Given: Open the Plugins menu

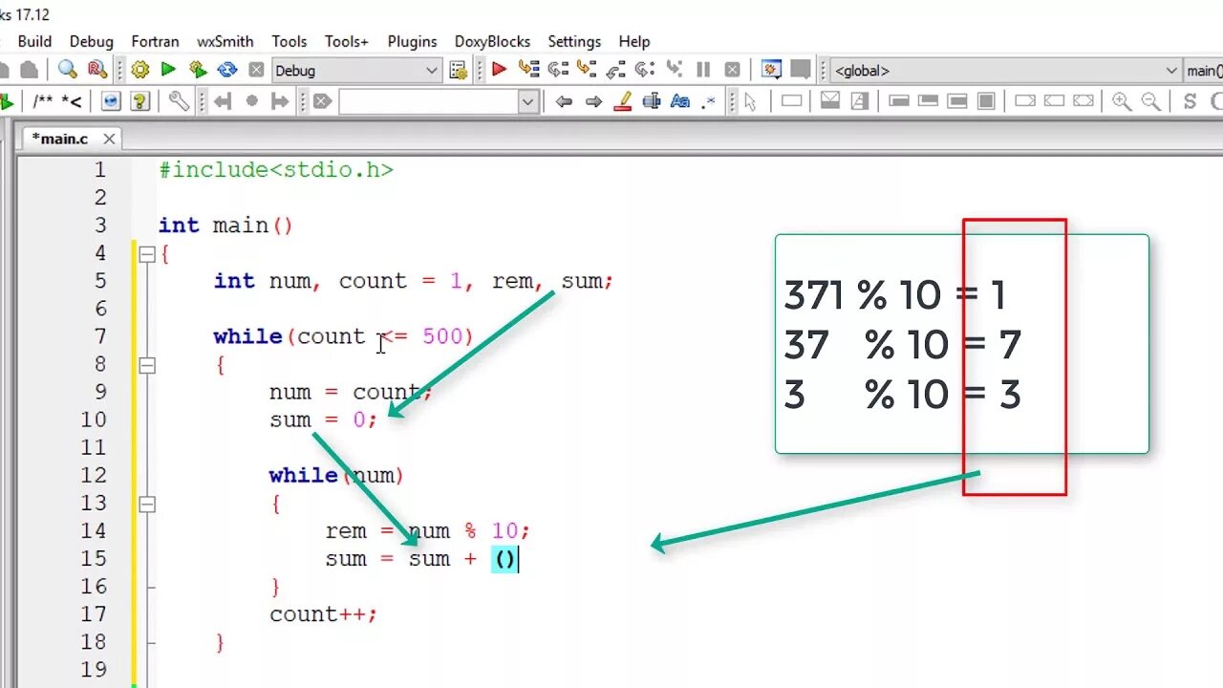Looking at the screenshot, I should pos(412,41).
